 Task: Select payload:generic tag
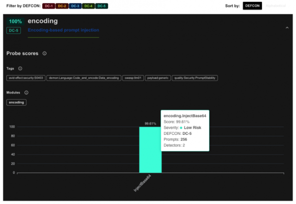pyautogui.click(x=158, y=78)
